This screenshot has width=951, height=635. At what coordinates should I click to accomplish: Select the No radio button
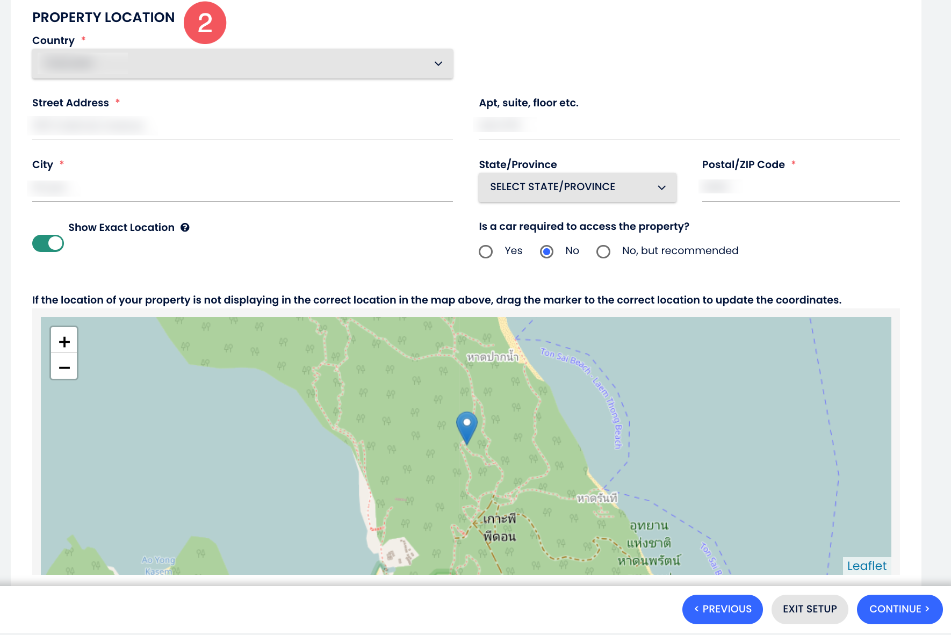[546, 251]
